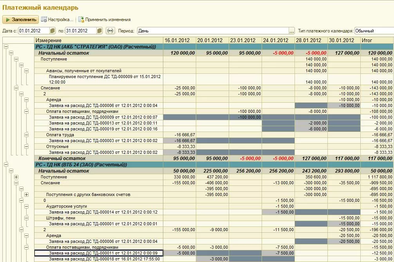The height and width of the screenshot is (262, 394).
Task: Open calendar picker for the Дата с field
Action: 52,31
